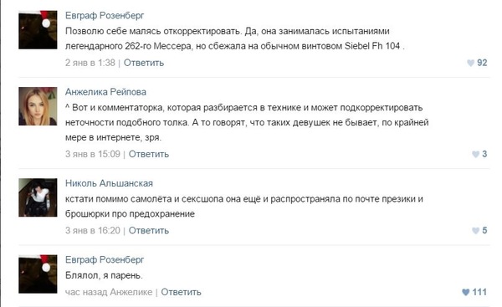Reply to the 'Блялол, я парень' comment

181,292
